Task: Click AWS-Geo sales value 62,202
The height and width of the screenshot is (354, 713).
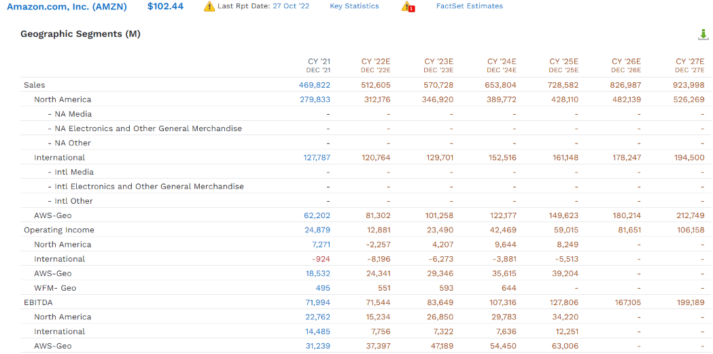Action: click(317, 215)
